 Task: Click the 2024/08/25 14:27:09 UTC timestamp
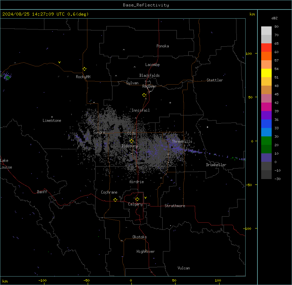coord(34,14)
